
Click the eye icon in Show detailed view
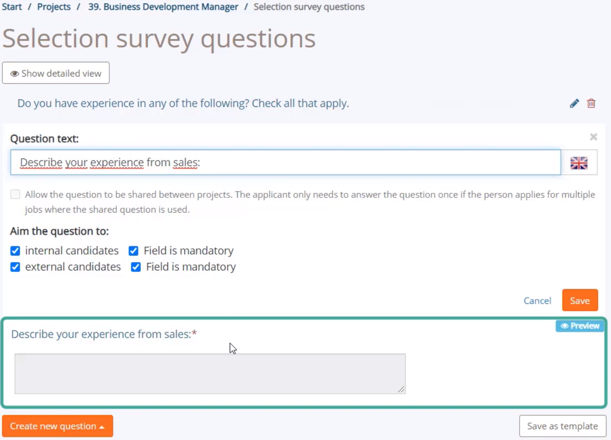pyautogui.click(x=15, y=73)
